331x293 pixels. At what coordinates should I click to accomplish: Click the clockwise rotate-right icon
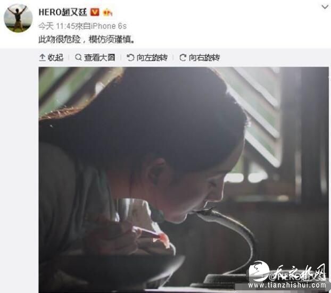coord(183,57)
